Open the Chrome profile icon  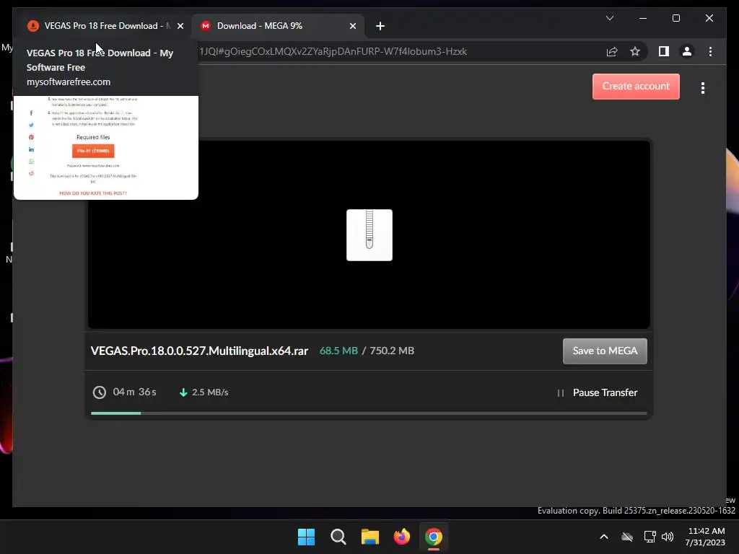(x=687, y=51)
